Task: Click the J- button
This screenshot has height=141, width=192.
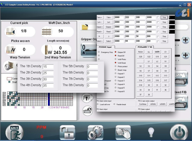Action: tap(109, 37)
